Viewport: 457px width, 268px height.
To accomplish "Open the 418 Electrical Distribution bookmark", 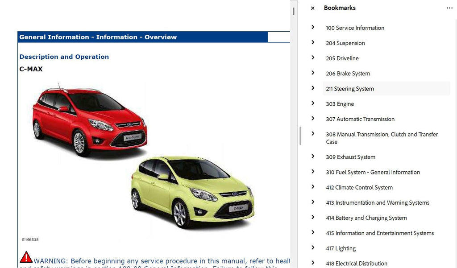I will (357, 264).
